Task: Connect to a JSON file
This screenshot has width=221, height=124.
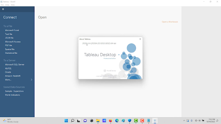Action: pyautogui.click(x=9, y=38)
